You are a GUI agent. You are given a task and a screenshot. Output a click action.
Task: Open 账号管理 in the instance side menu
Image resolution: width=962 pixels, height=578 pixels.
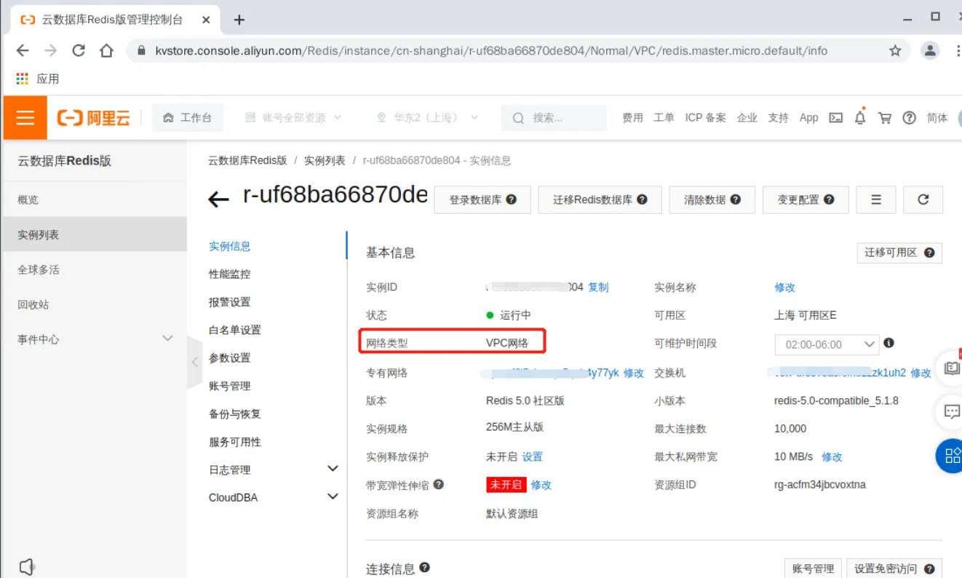[230, 386]
